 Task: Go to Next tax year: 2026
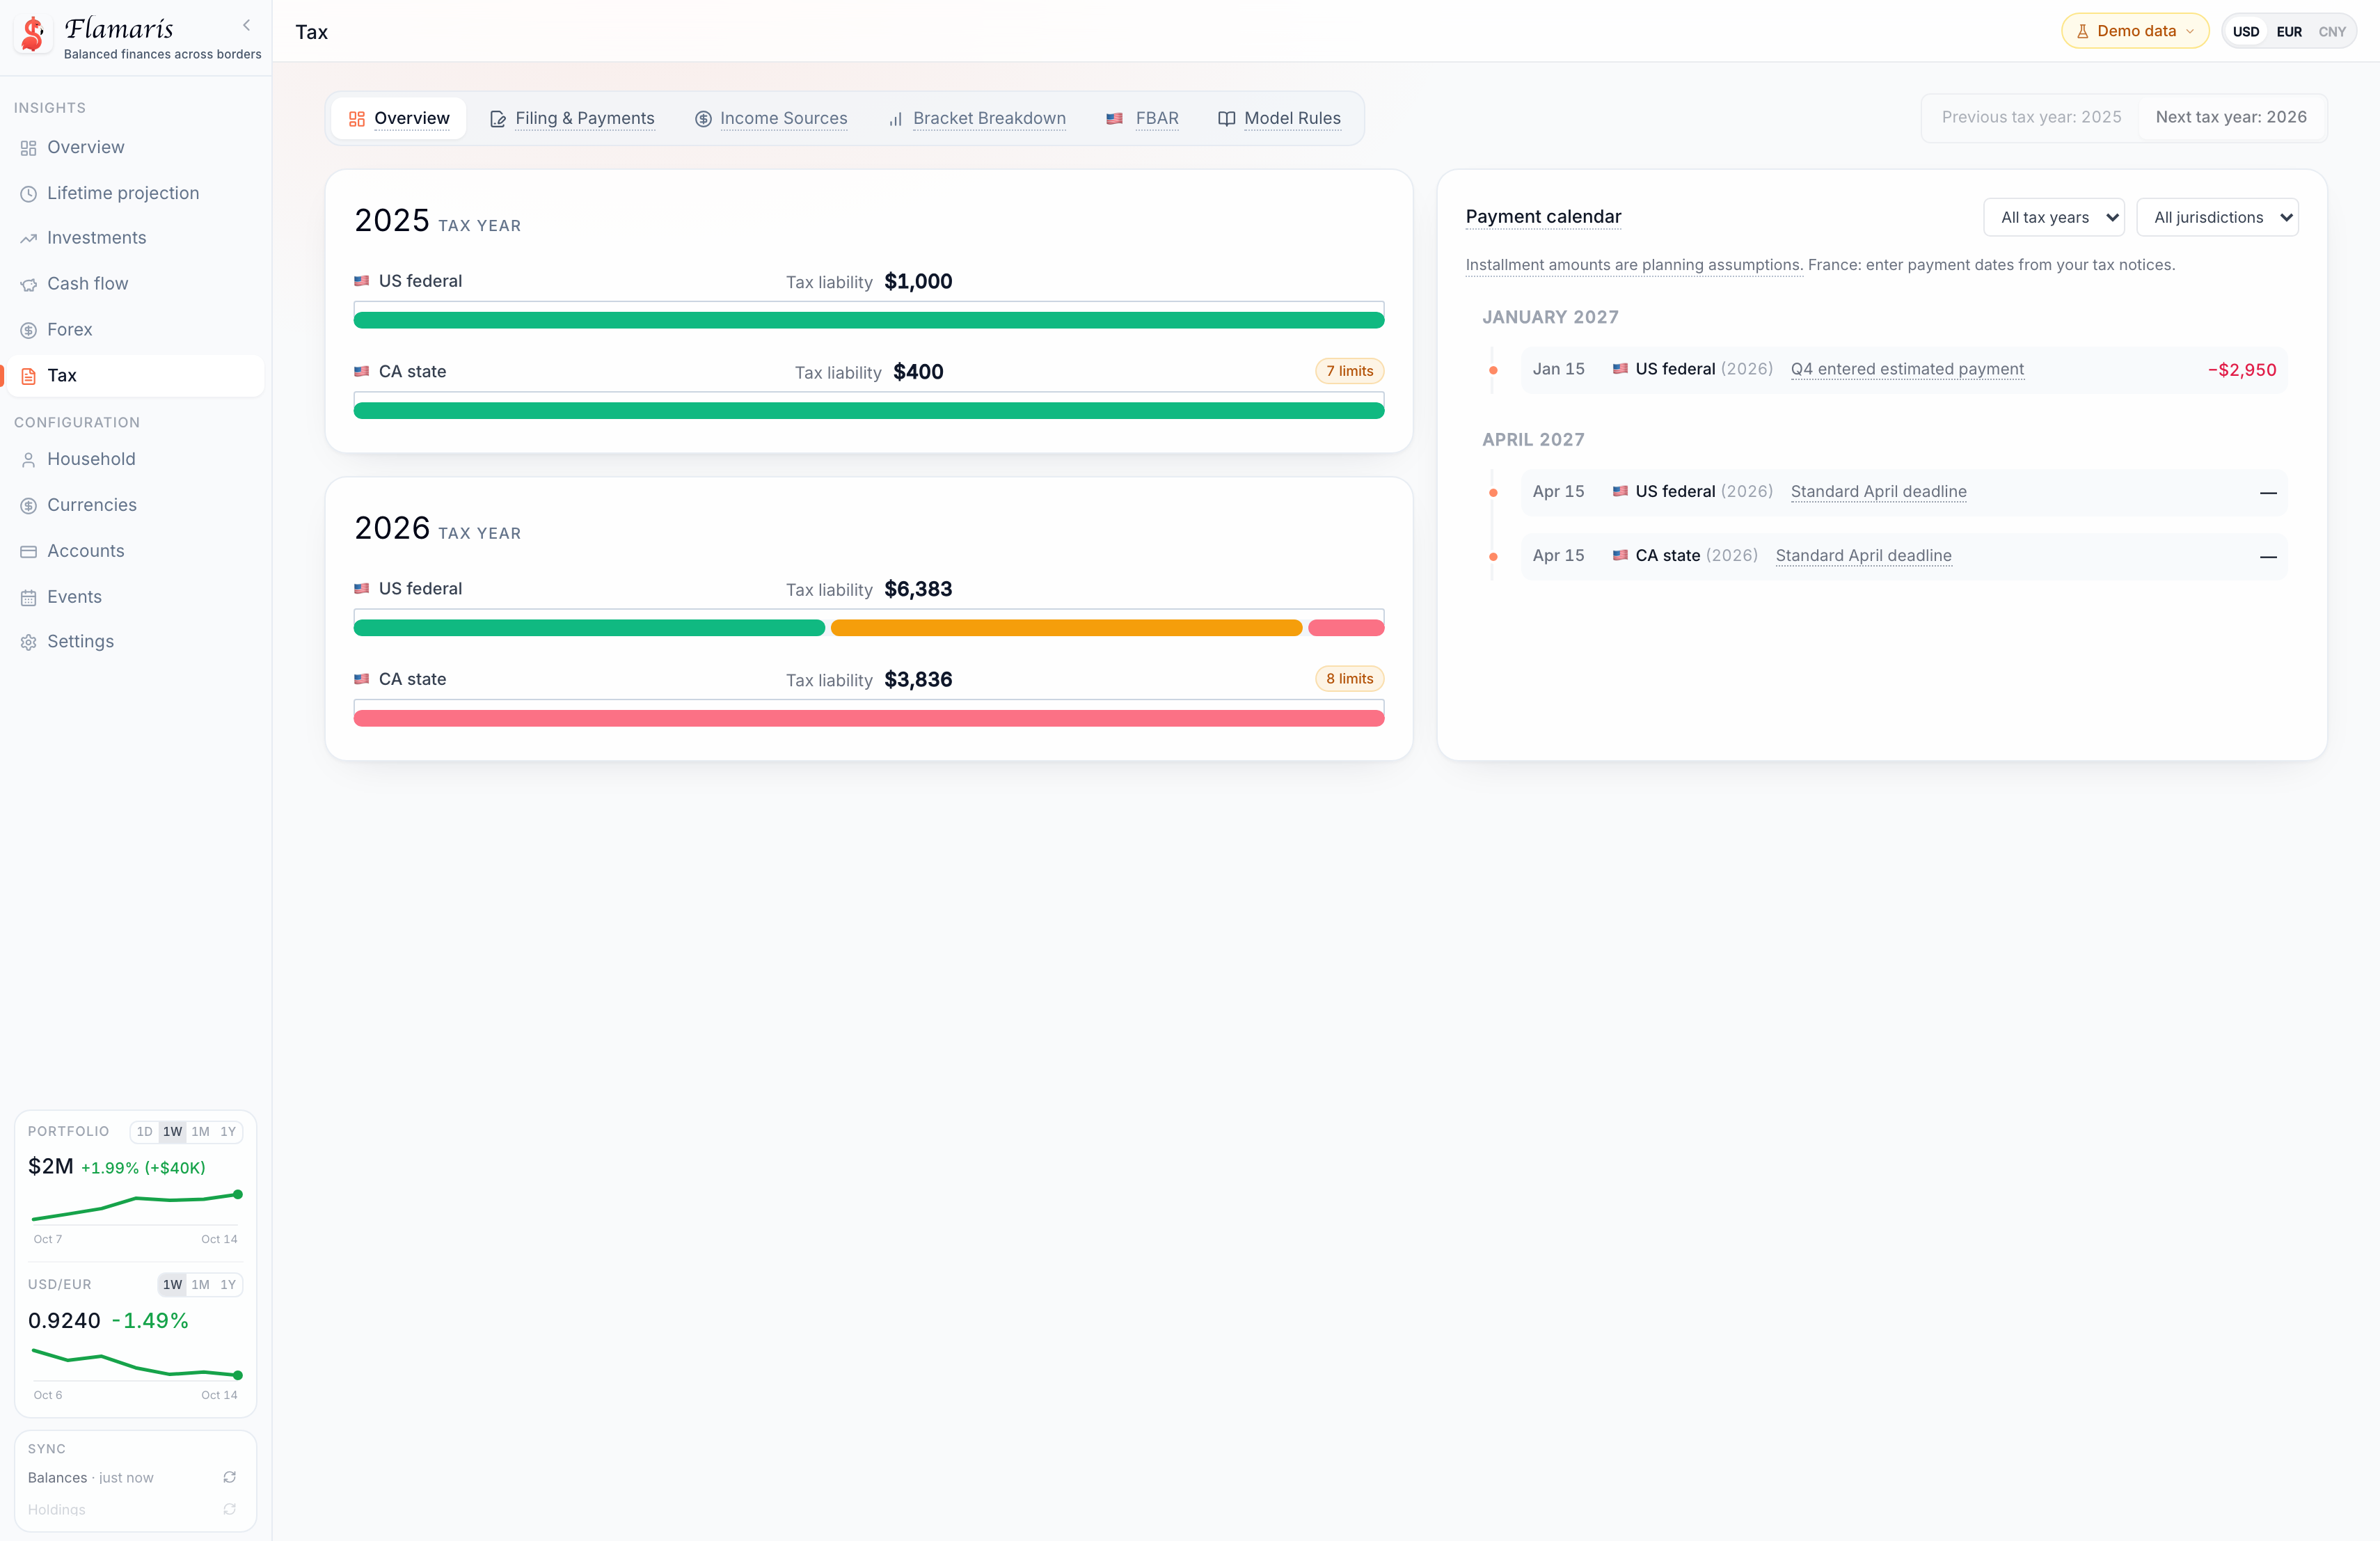click(2231, 117)
